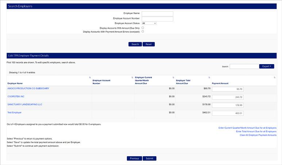Enable Display Accounts With Amount Due Only
The image size is (282, 165).
143,28
